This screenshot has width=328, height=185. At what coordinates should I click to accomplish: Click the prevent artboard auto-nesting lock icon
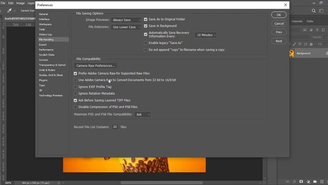pos(305,44)
